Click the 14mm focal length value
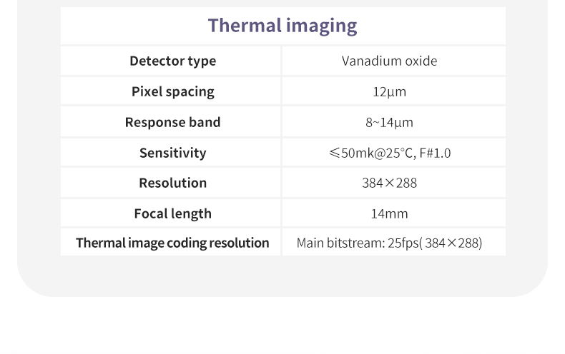 (389, 213)
